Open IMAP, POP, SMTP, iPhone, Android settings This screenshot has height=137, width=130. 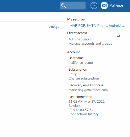(97, 26)
